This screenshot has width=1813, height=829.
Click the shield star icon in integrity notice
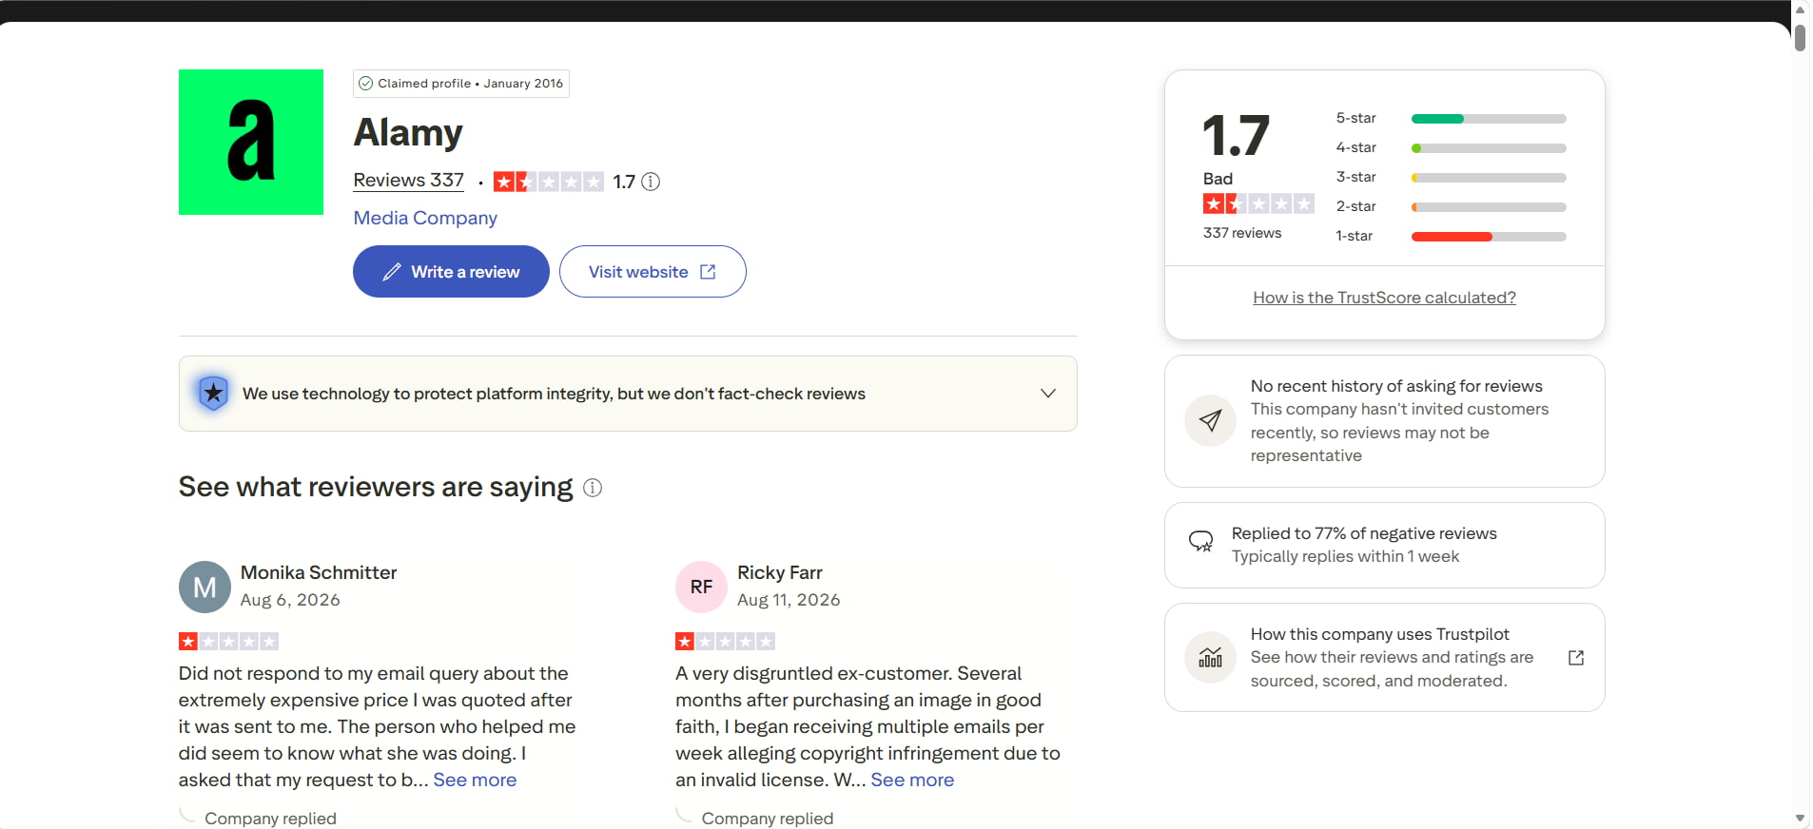[x=213, y=393]
